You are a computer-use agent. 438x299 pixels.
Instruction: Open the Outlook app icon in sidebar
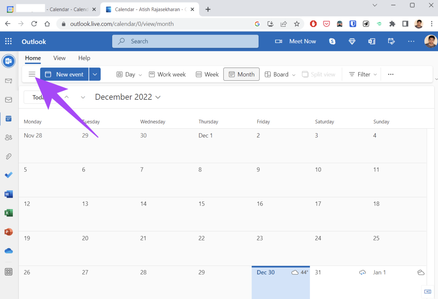click(9, 61)
